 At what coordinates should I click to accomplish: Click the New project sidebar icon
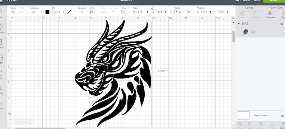(x=1, y=12)
